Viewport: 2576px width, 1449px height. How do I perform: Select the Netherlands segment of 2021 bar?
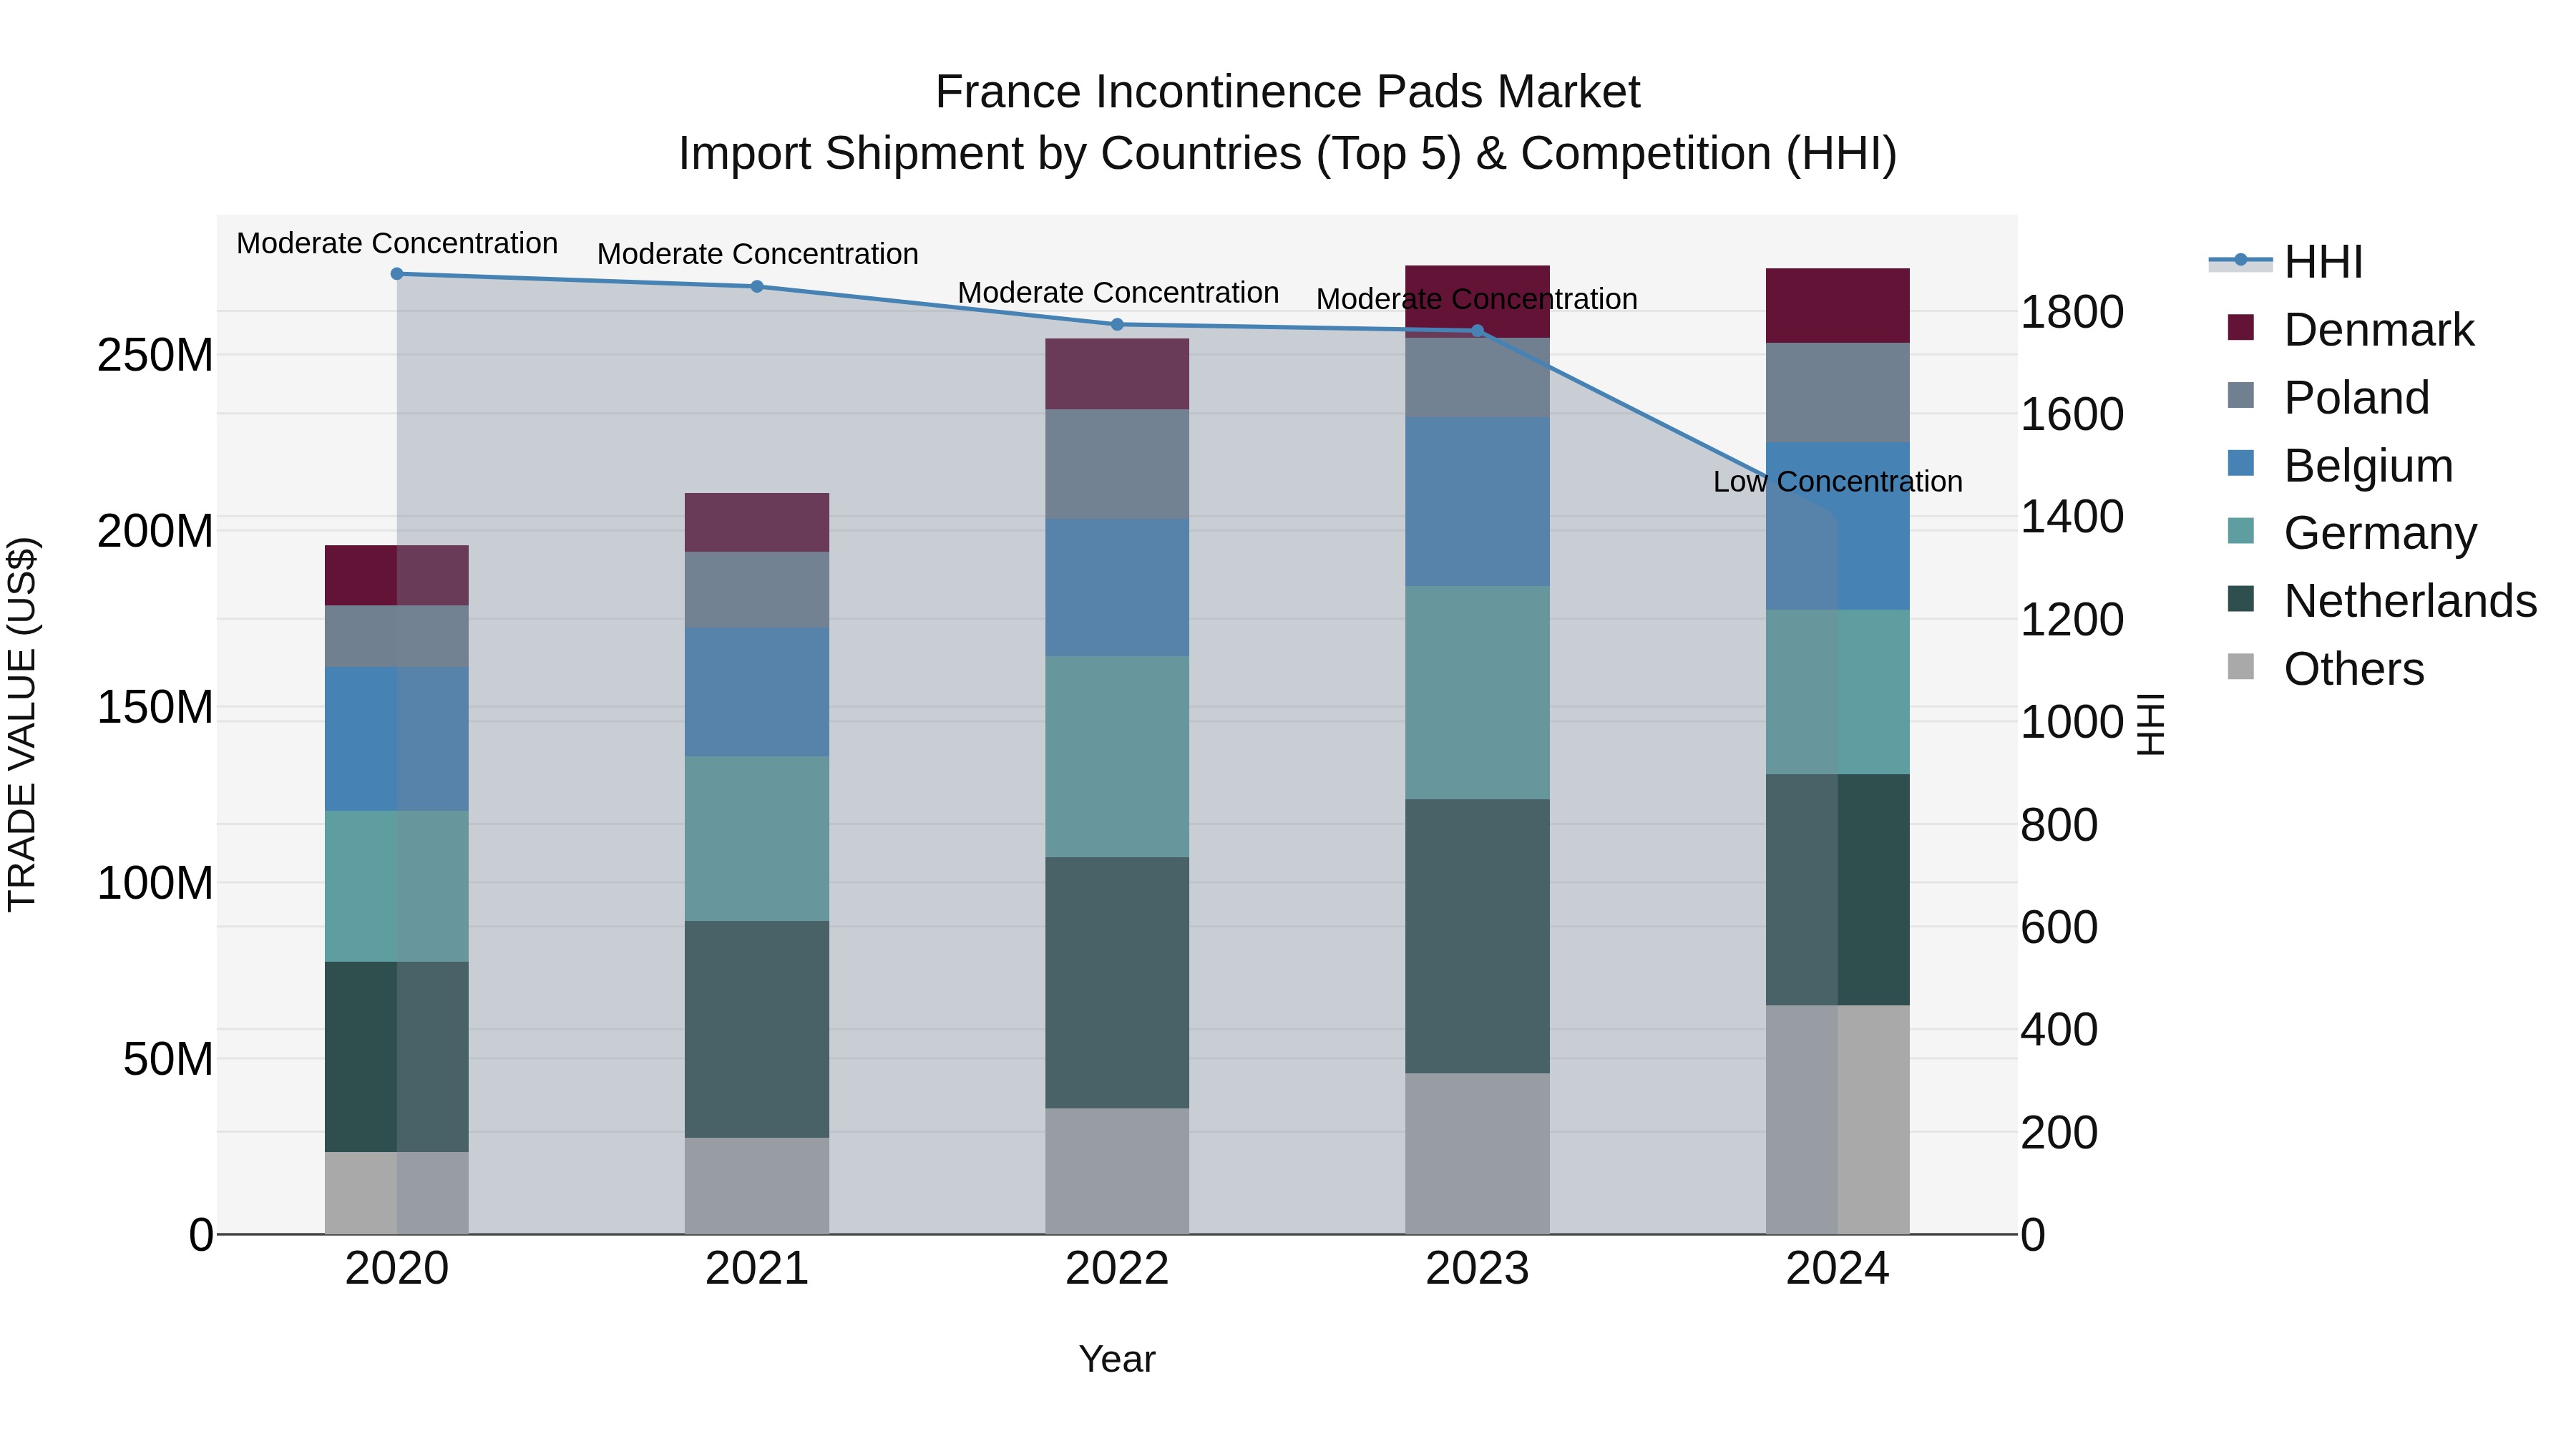pos(757,1030)
